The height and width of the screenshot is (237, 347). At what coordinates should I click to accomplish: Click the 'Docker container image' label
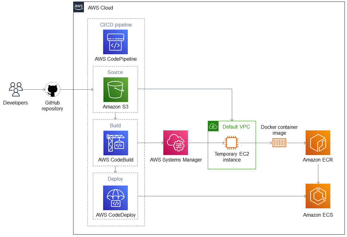(x=279, y=130)
